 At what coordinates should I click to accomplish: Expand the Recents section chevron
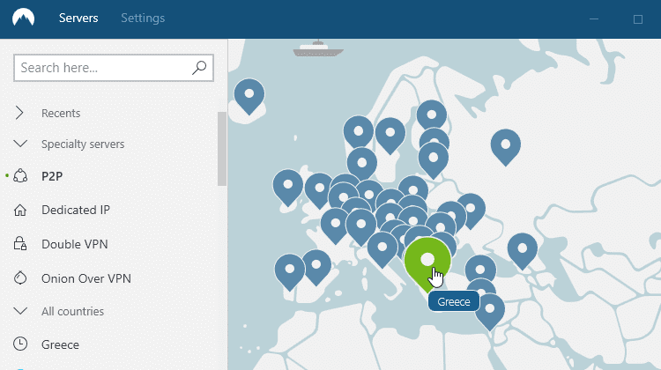coord(19,113)
